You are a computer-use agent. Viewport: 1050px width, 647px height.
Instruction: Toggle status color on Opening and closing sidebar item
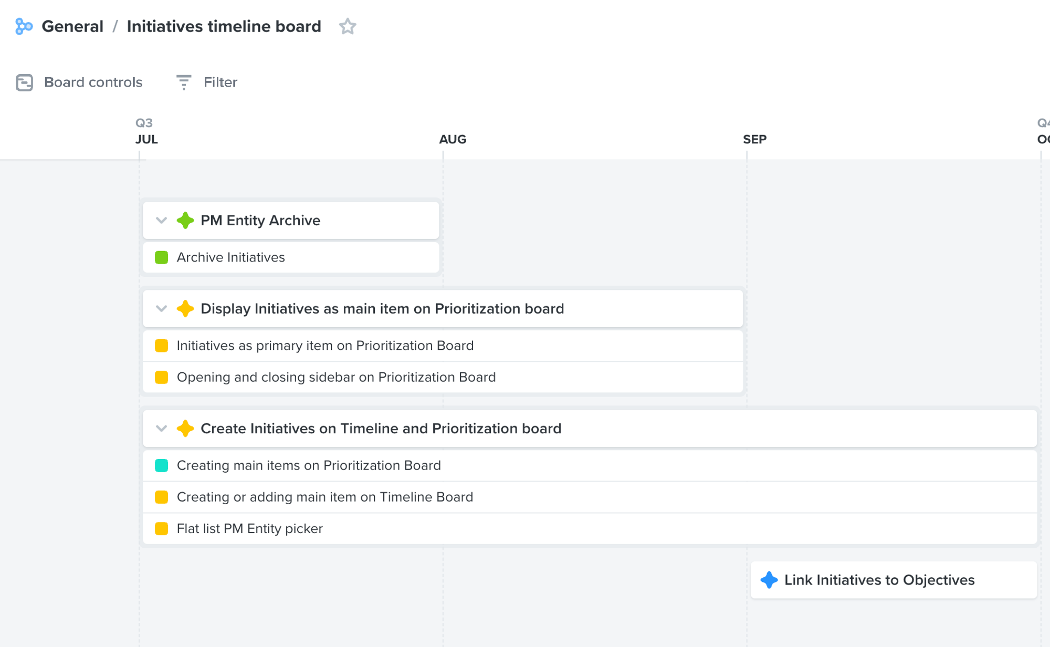tap(161, 377)
